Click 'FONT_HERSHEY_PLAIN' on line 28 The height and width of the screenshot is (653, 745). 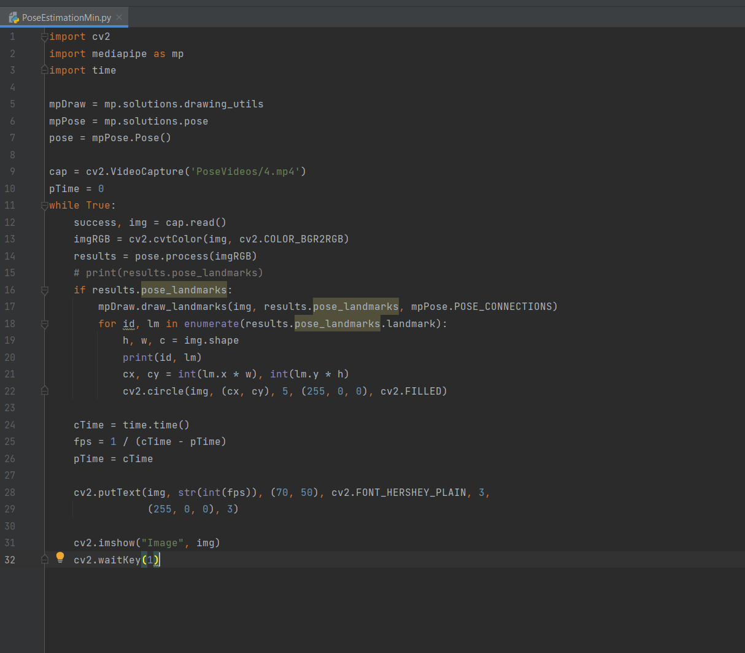pos(411,492)
